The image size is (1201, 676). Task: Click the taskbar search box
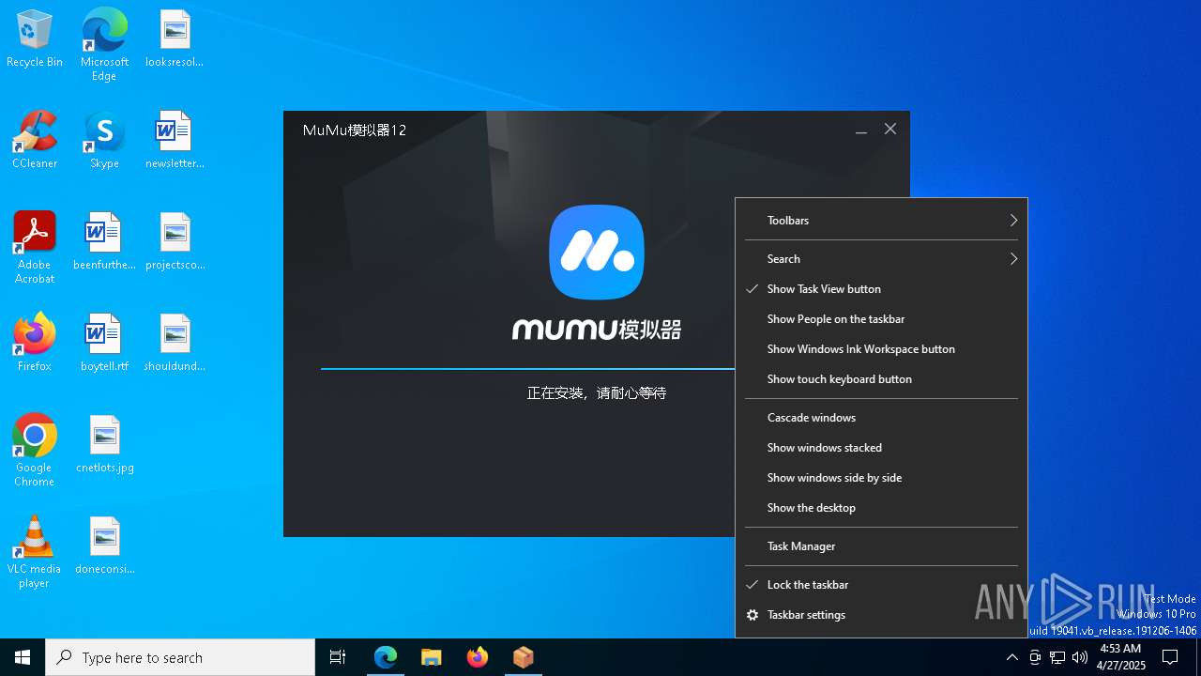(180, 657)
